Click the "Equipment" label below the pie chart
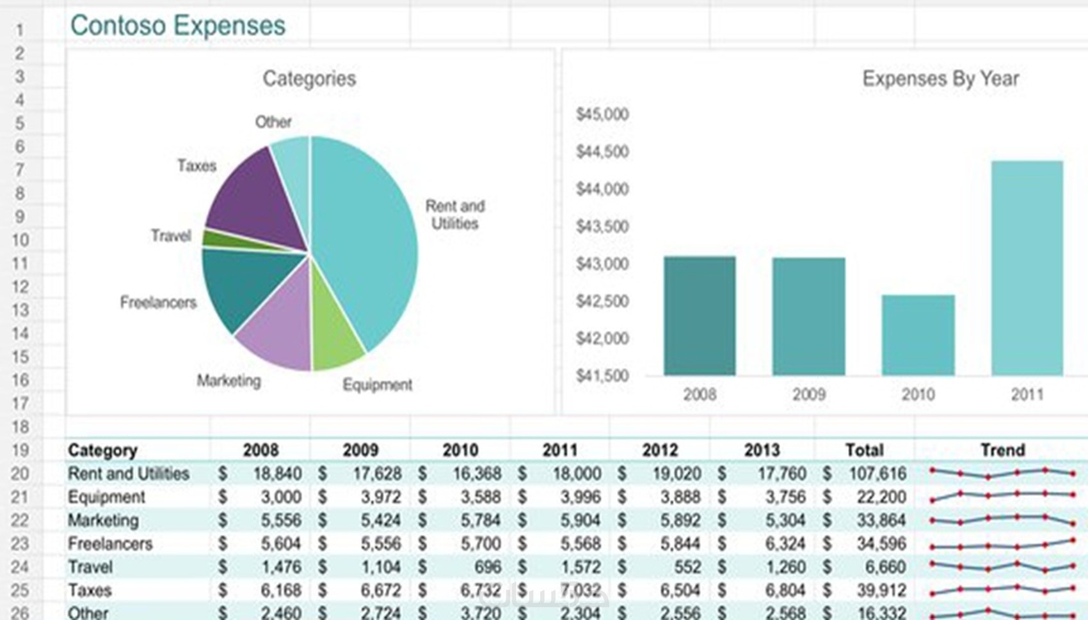This screenshot has height=620, width=1088. pos(377,385)
